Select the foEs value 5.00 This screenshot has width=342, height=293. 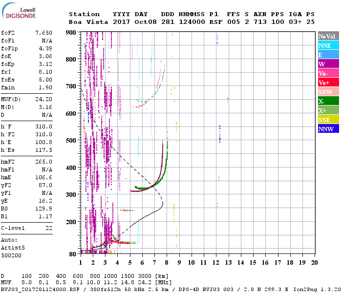coord(45,80)
